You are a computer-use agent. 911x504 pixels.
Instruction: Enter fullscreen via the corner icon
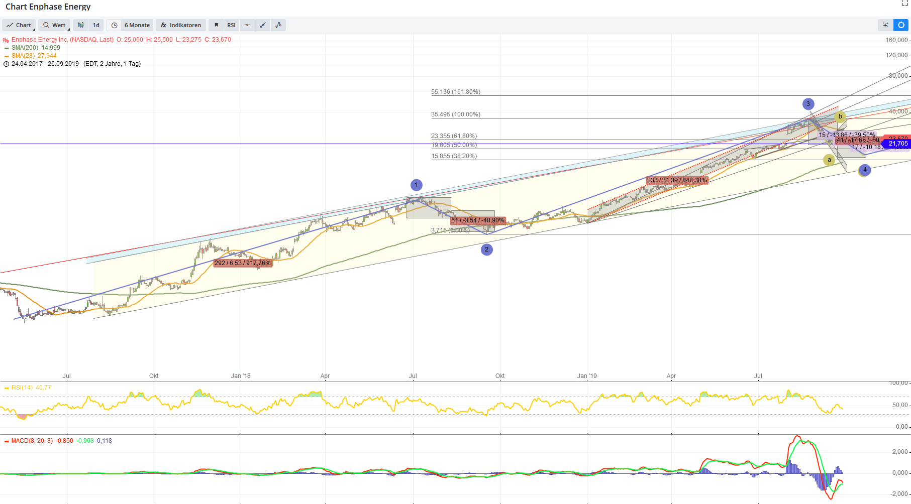click(905, 3)
